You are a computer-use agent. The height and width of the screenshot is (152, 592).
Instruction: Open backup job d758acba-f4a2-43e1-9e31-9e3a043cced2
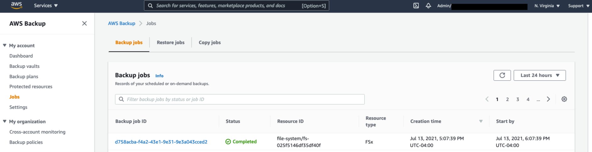161,142
